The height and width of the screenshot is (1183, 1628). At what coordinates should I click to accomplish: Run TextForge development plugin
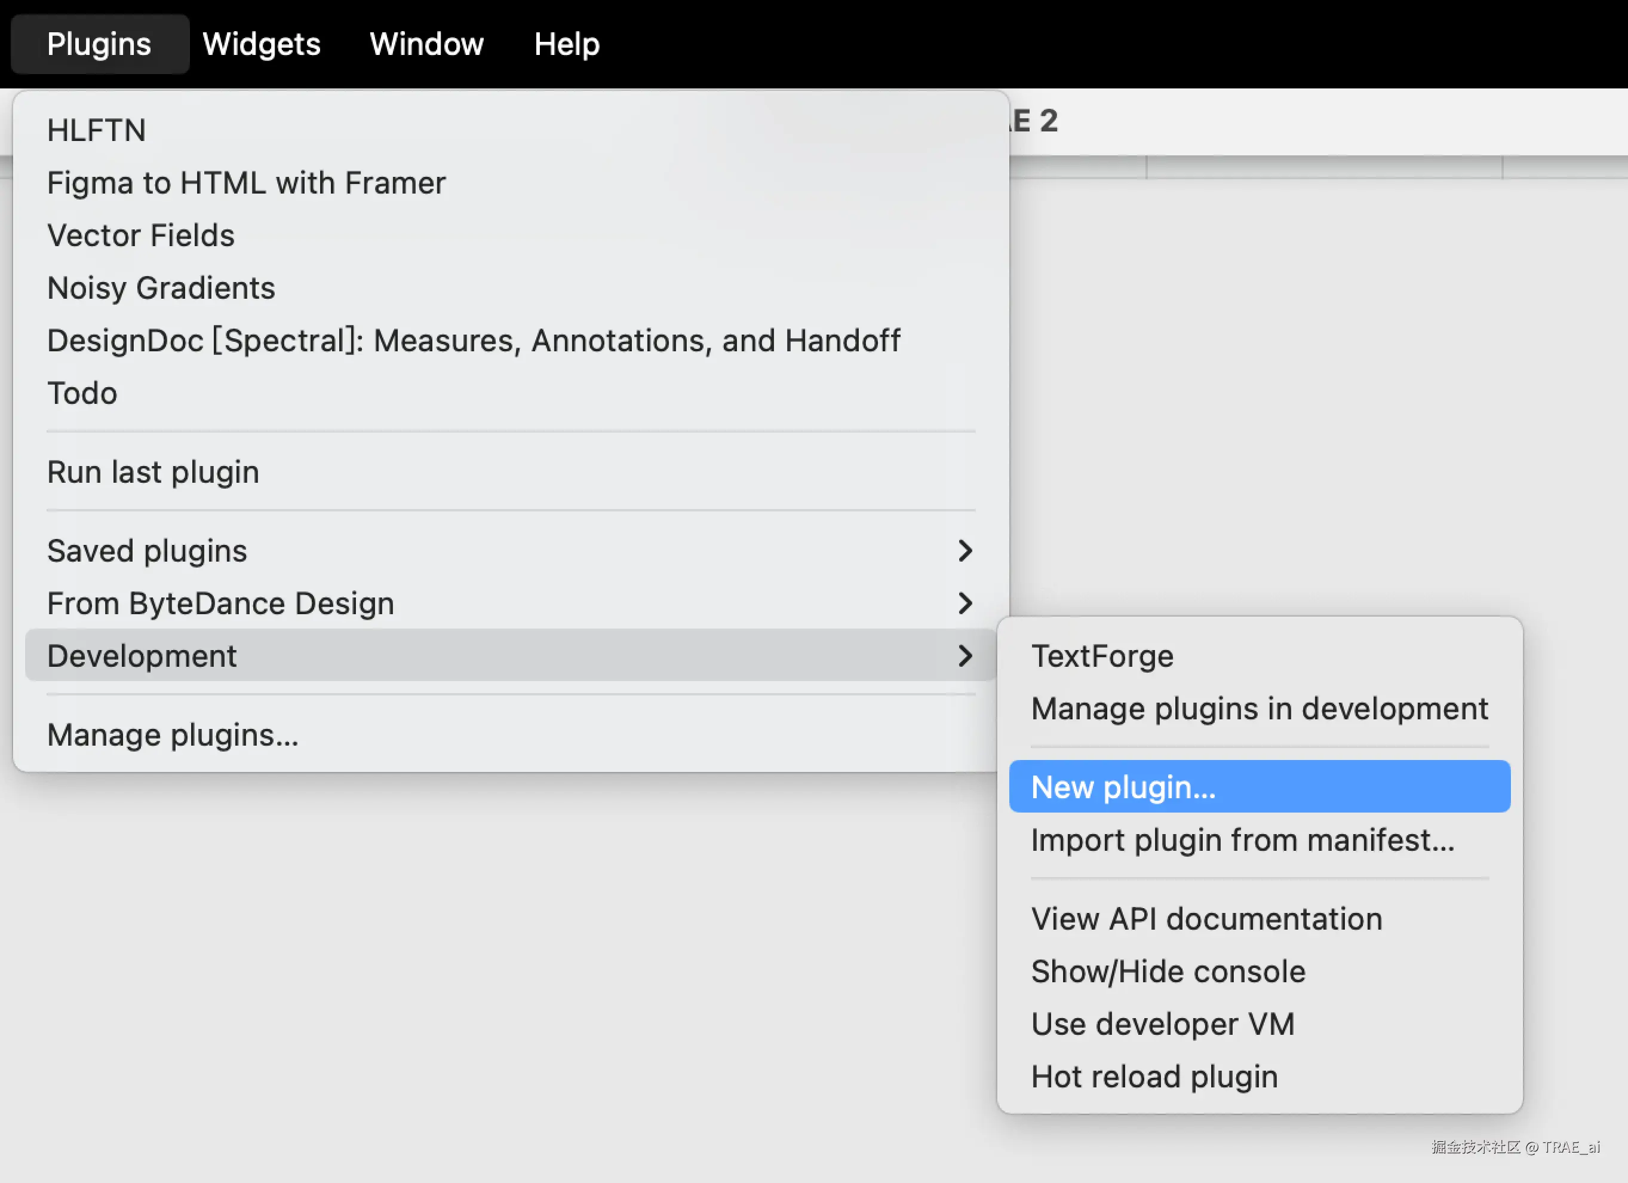[1102, 656]
